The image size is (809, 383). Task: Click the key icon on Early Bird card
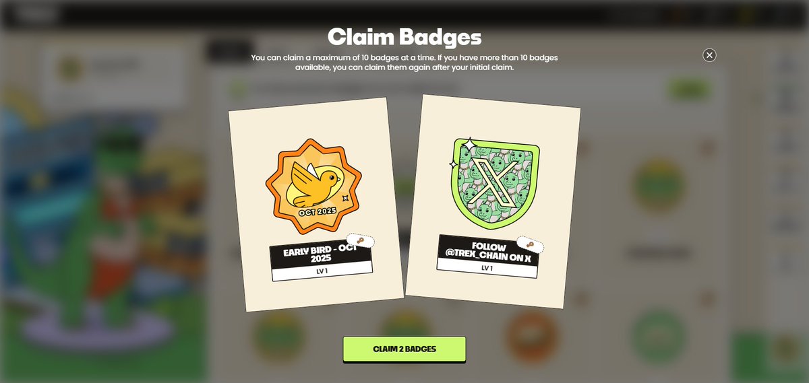(x=361, y=241)
